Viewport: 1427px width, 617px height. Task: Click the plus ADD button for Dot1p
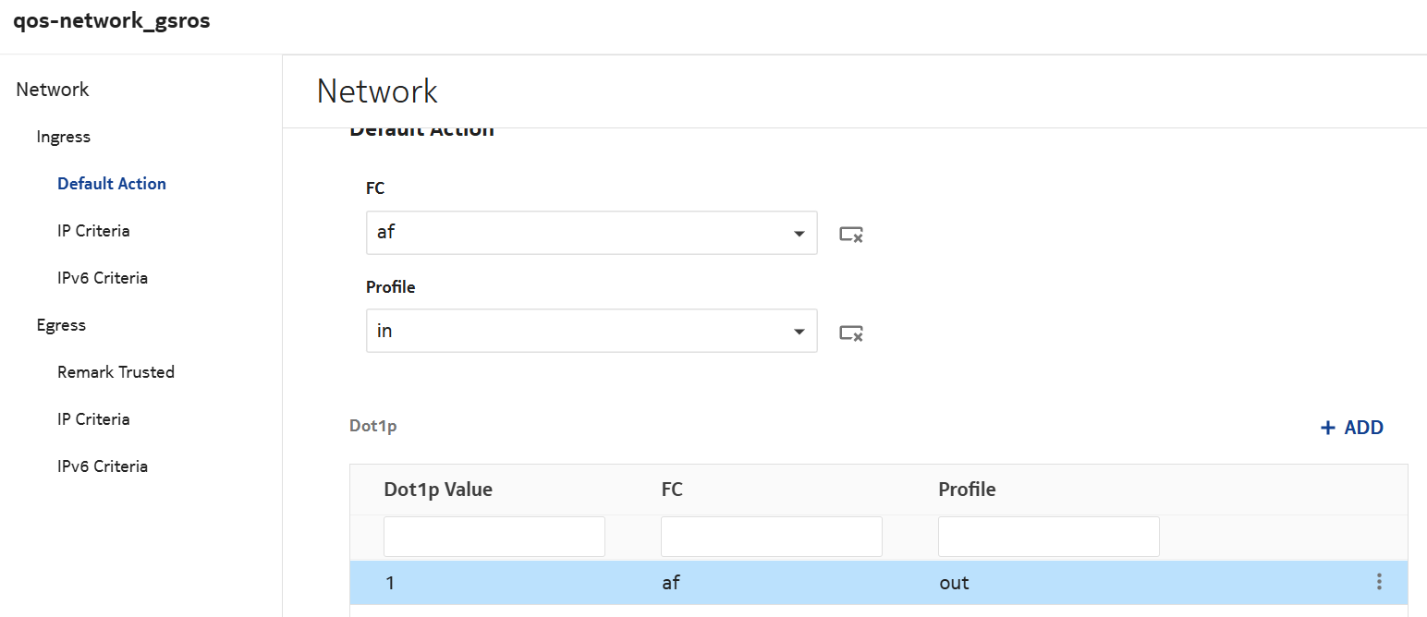1352,428
